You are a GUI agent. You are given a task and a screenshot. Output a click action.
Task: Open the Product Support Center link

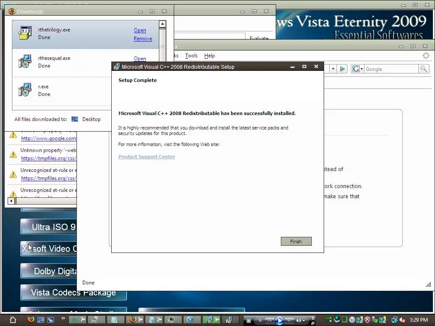(x=147, y=157)
